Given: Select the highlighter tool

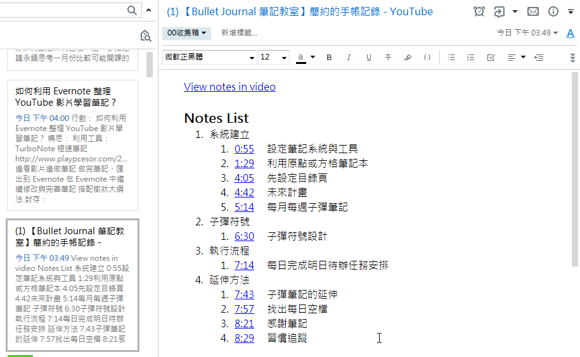Looking at the screenshot, I should [x=408, y=57].
